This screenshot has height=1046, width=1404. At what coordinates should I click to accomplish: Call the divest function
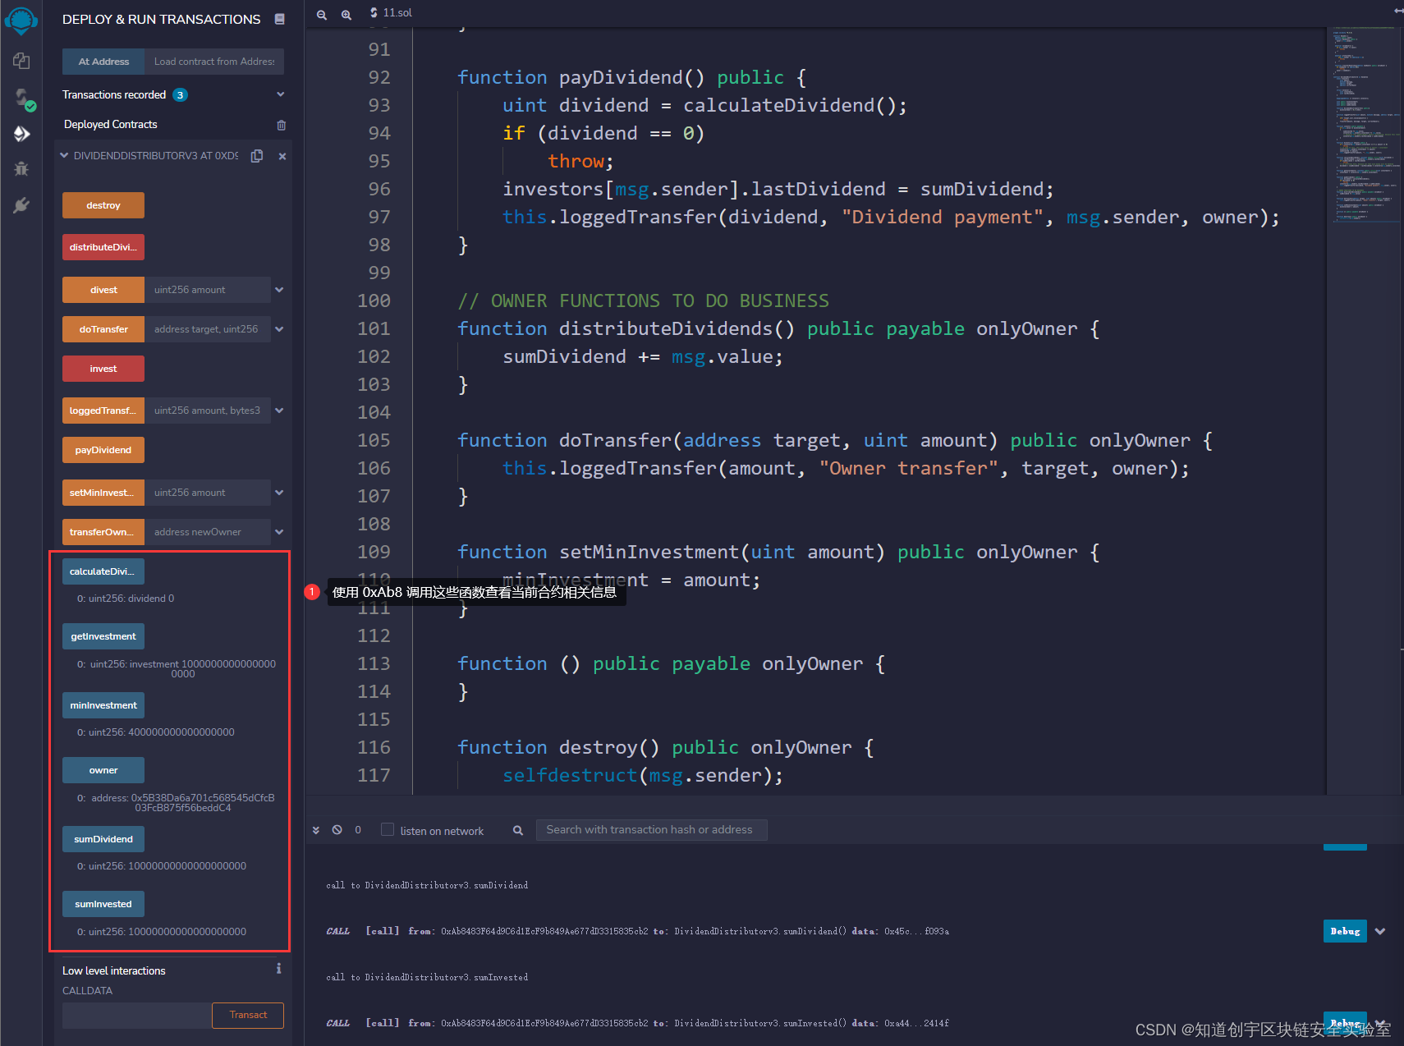click(x=103, y=290)
